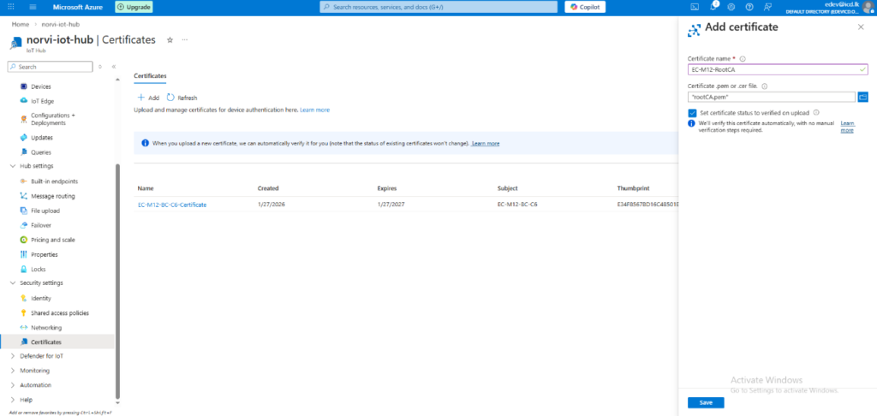Image resolution: width=877 pixels, height=416 pixels.
Task: Click Learn more in blue info banner
Action: 486,144
